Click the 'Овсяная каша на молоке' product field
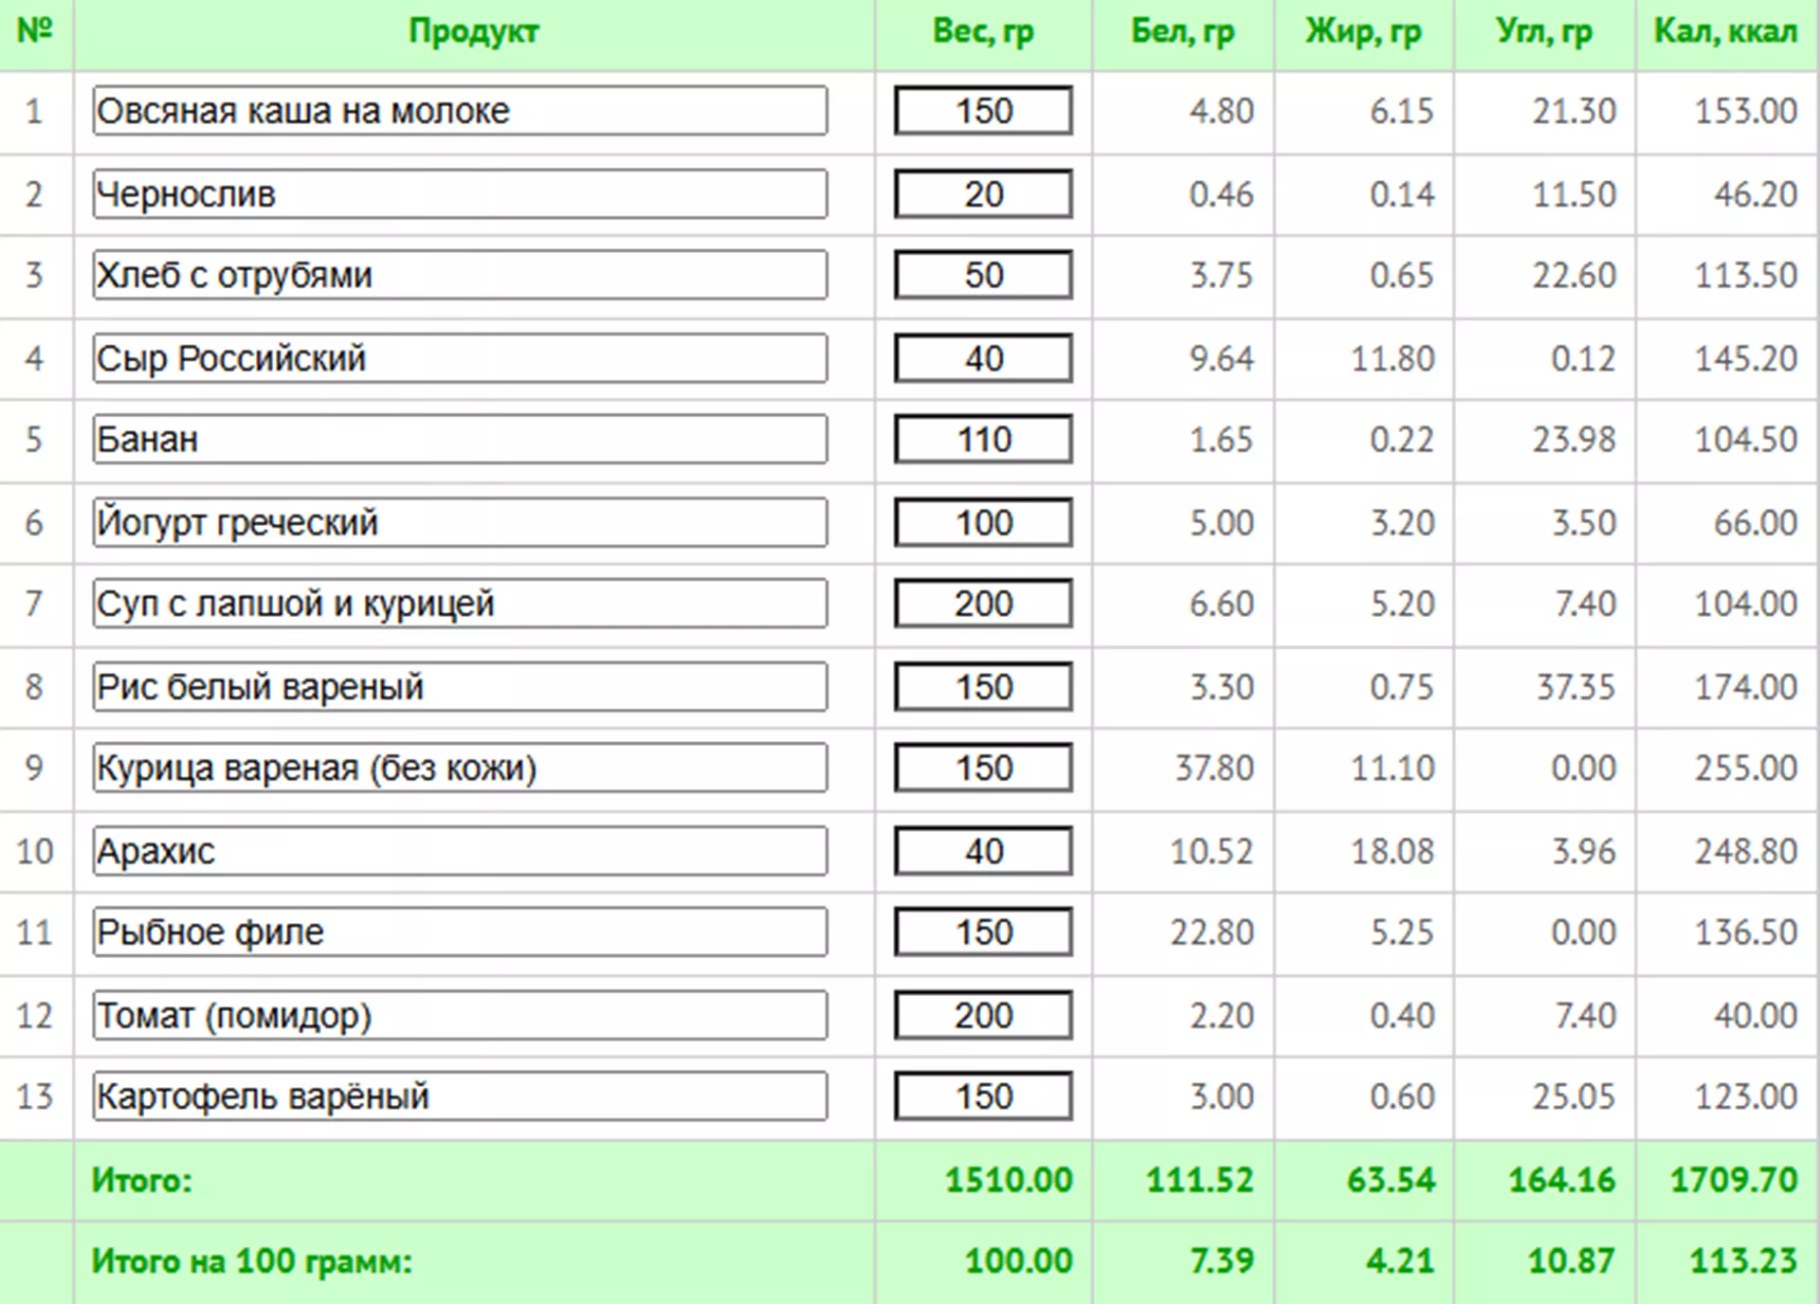 tap(460, 111)
